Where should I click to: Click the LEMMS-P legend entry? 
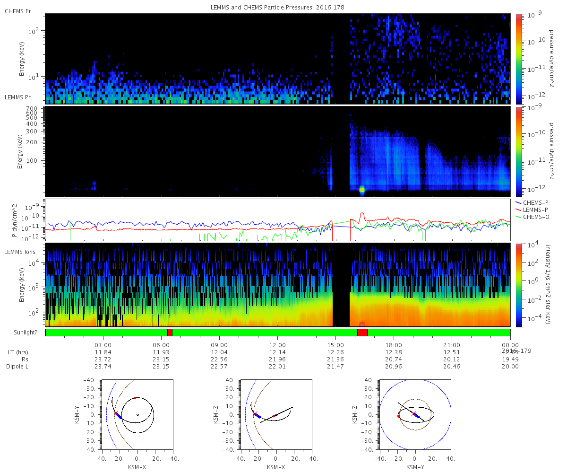(533, 210)
